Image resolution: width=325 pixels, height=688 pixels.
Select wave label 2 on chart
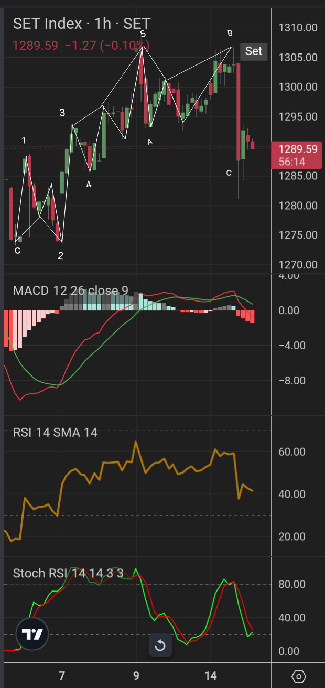(x=61, y=256)
